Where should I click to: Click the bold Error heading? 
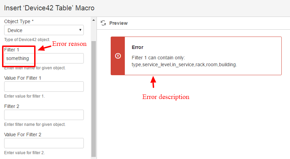(137, 47)
